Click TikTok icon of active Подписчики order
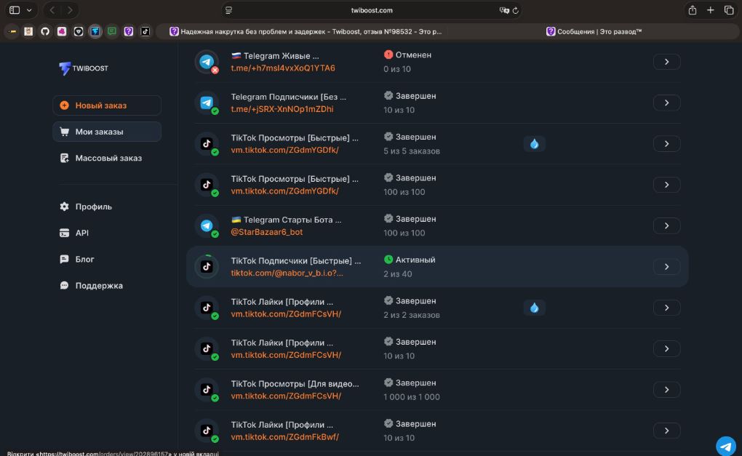The image size is (742, 456). pos(207,267)
